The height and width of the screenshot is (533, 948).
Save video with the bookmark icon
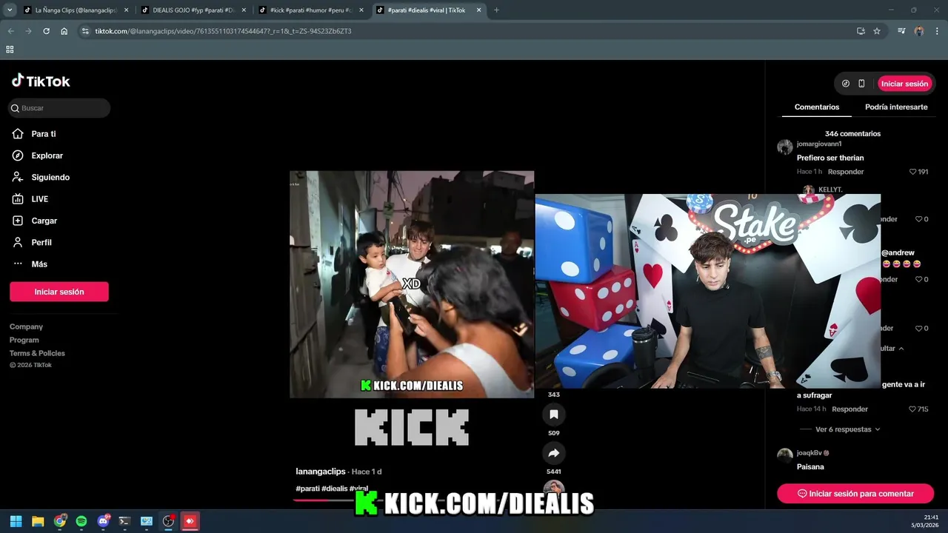tap(553, 415)
